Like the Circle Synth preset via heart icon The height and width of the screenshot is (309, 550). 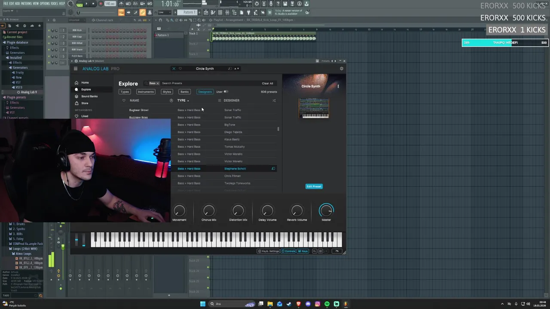point(180,69)
